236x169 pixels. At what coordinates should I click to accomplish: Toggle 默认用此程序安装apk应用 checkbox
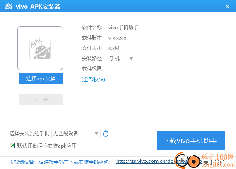coord(12,146)
